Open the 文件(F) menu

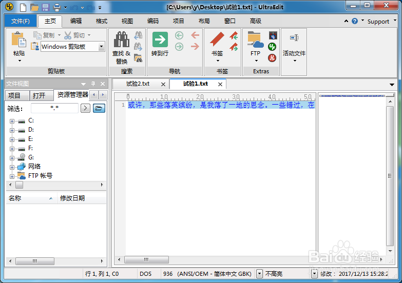click(21, 21)
